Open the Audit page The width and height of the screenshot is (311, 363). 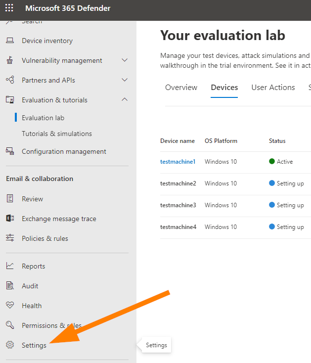[x=30, y=286]
